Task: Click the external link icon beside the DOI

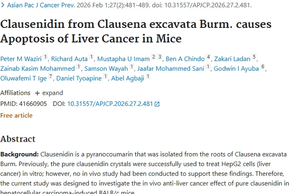Action: [157, 104]
